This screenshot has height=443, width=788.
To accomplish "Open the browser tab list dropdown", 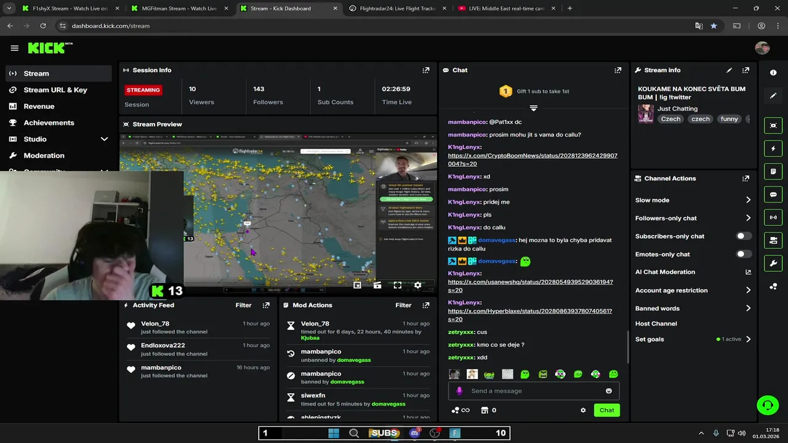I will 9,9.
